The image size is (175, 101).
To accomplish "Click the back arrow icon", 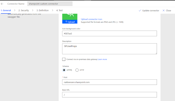I will coord(2,4).
